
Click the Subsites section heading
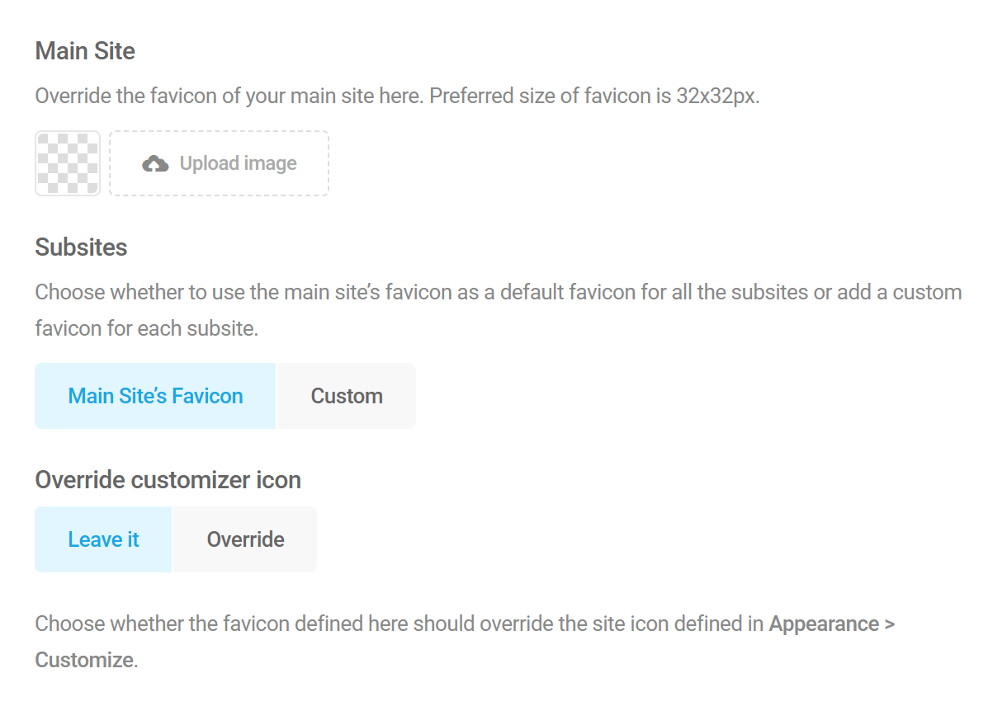coord(81,247)
